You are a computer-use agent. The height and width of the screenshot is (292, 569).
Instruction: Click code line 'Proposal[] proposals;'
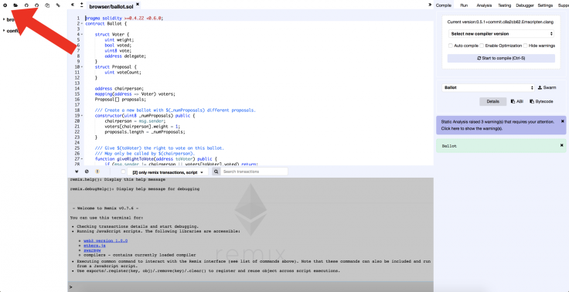tap(121, 99)
